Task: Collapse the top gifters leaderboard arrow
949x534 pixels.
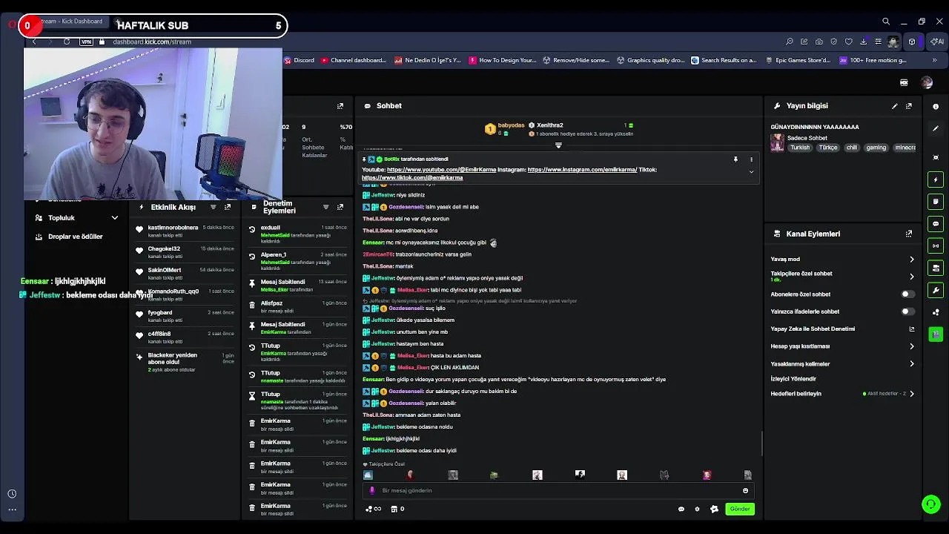Action: (x=558, y=145)
